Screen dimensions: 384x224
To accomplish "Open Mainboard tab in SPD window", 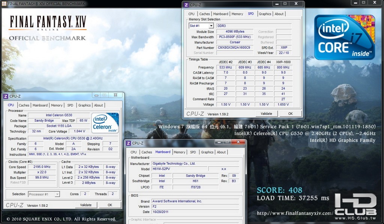I will tap(220, 14).
